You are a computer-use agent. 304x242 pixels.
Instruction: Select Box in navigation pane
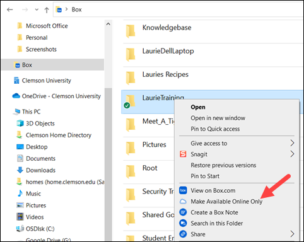52,65
